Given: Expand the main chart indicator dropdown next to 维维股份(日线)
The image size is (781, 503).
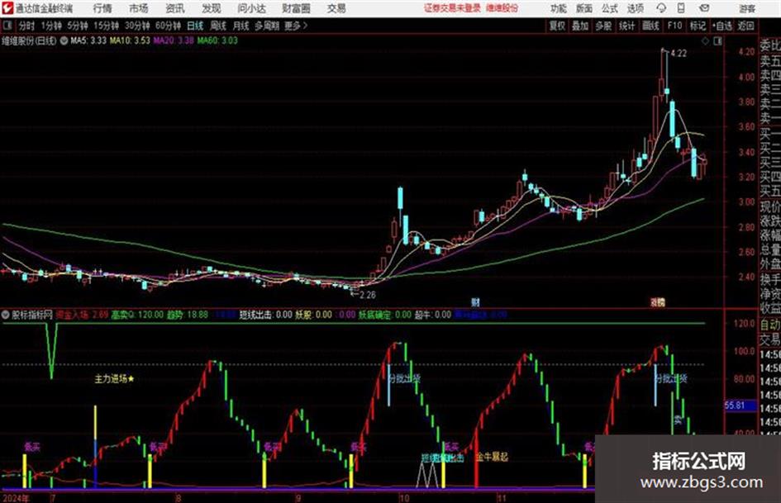Looking at the screenshot, I should (x=64, y=40).
